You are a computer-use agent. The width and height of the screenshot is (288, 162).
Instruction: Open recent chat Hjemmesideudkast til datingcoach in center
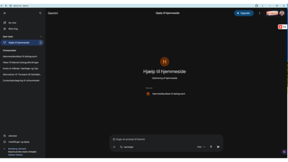[166, 94]
